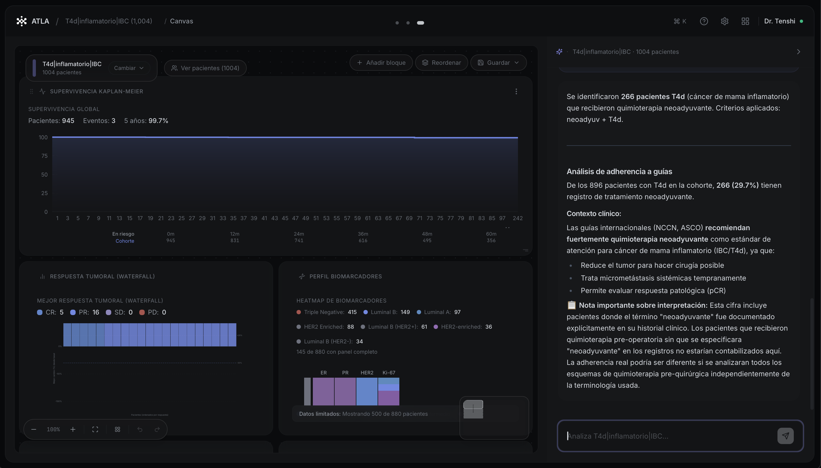Click Añadir bloque button
The image size is (821, 468).
coord(381,63)
